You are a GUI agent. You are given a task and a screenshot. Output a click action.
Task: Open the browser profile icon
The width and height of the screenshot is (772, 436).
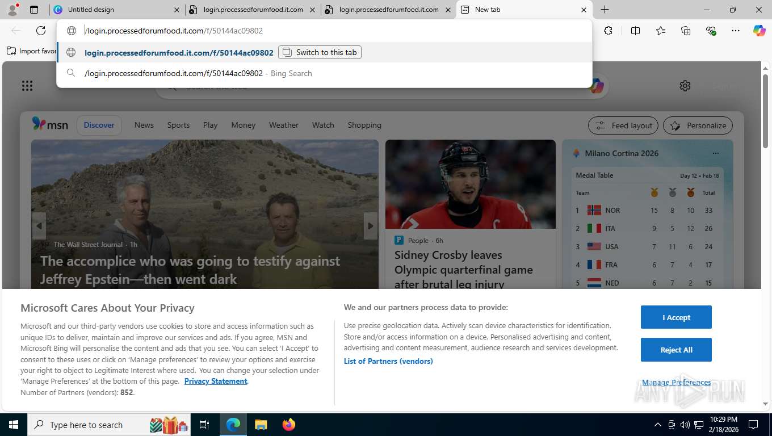point(12,9)
